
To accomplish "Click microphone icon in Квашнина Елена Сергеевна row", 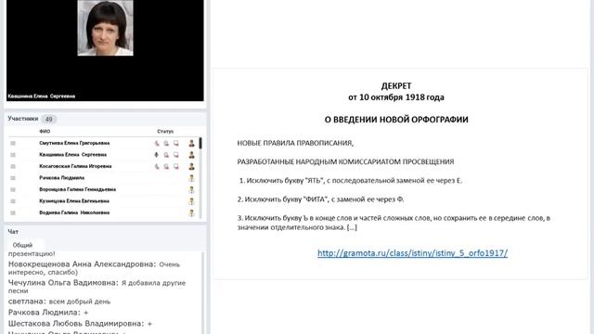I will pos(157,155).
